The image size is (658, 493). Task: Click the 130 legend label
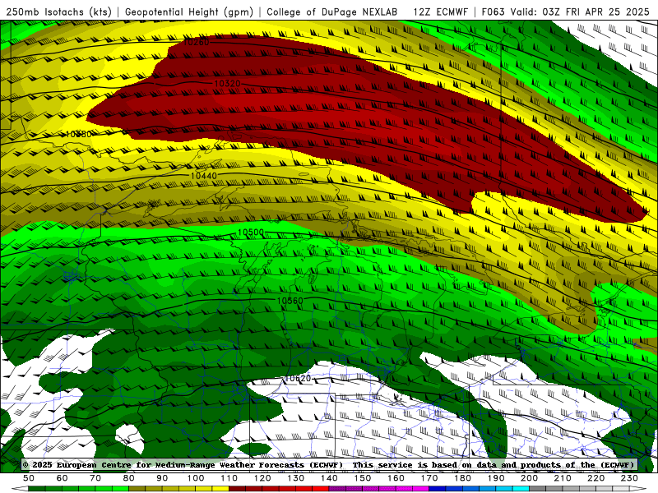point(296,478)
